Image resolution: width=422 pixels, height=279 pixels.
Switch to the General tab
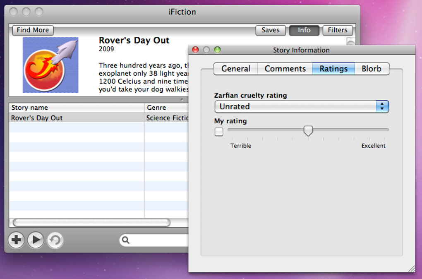[236, 69]
